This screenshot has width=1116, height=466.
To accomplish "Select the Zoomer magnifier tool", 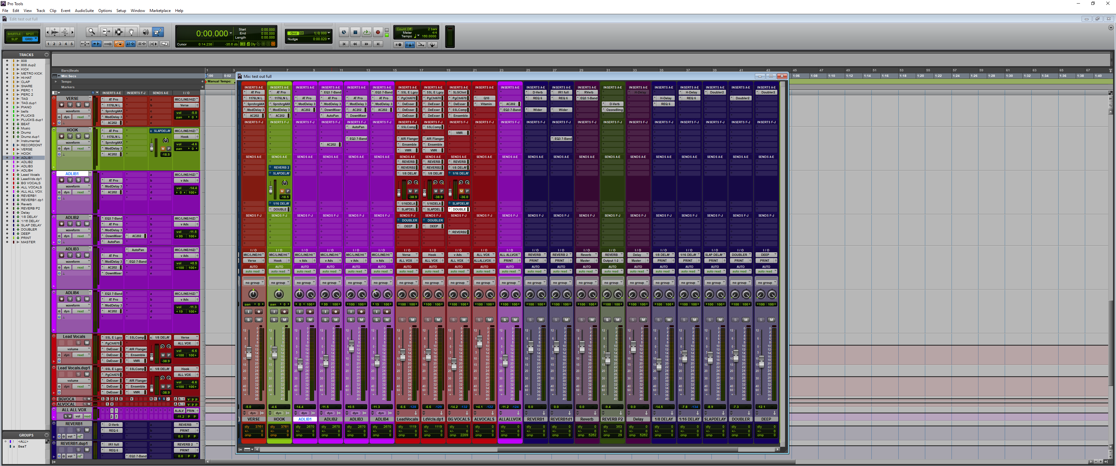I will 92,32.
